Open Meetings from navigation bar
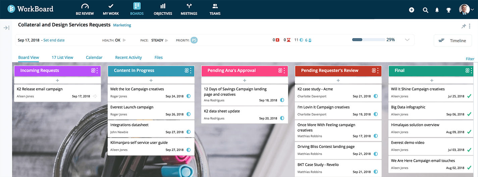478x177 pixels. point(189,9)
